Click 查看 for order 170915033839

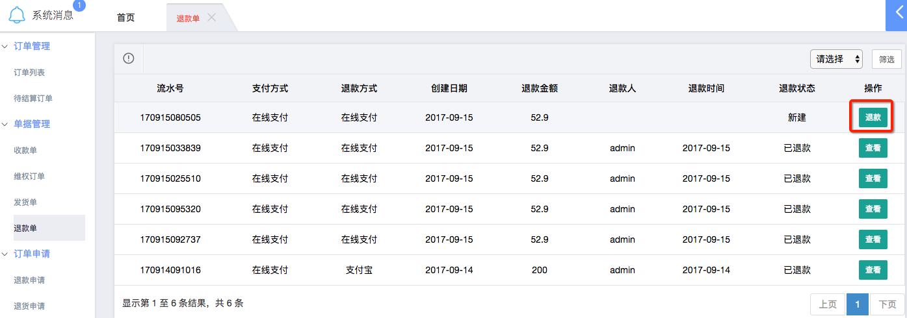point(873,148)
